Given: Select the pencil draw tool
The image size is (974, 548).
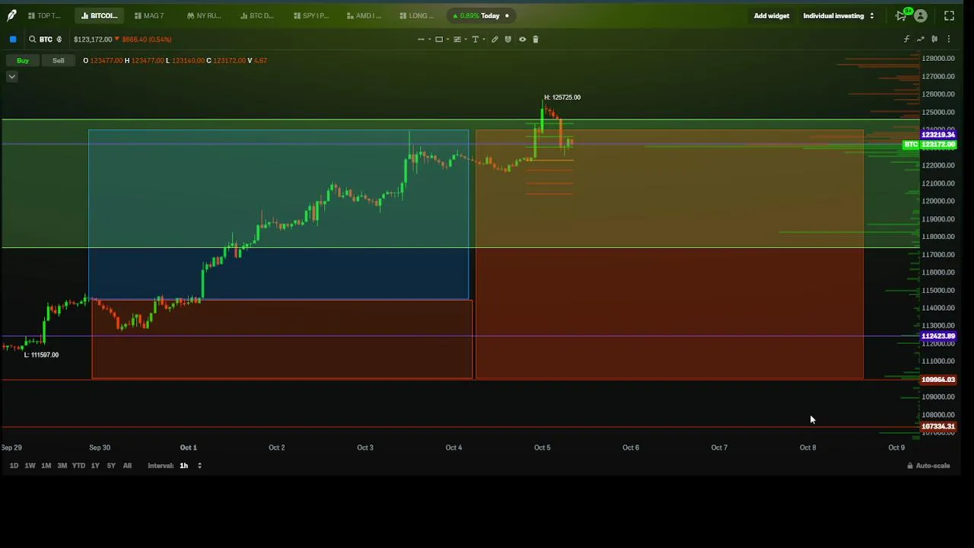Looking at the screenshot, I should coord(495,39).
